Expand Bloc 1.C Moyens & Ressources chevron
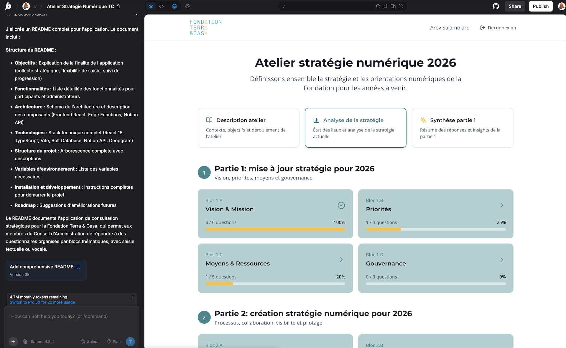Screen dimensions: 566x348 coord(341,260)
